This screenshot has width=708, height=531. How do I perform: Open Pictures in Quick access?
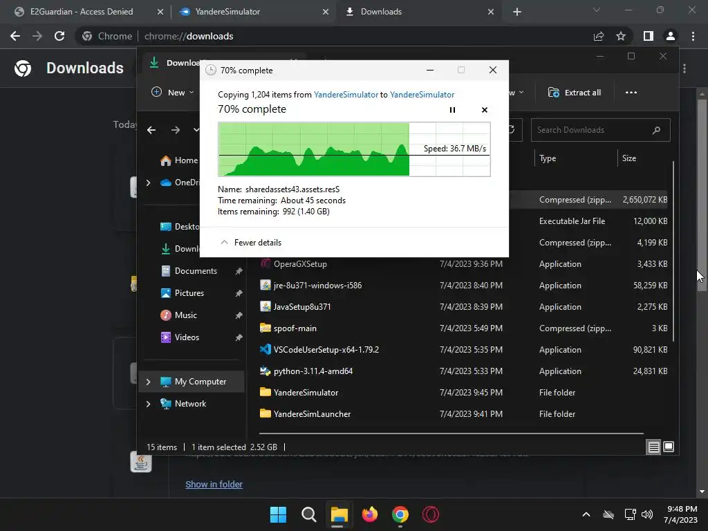(x=189, y=293)
